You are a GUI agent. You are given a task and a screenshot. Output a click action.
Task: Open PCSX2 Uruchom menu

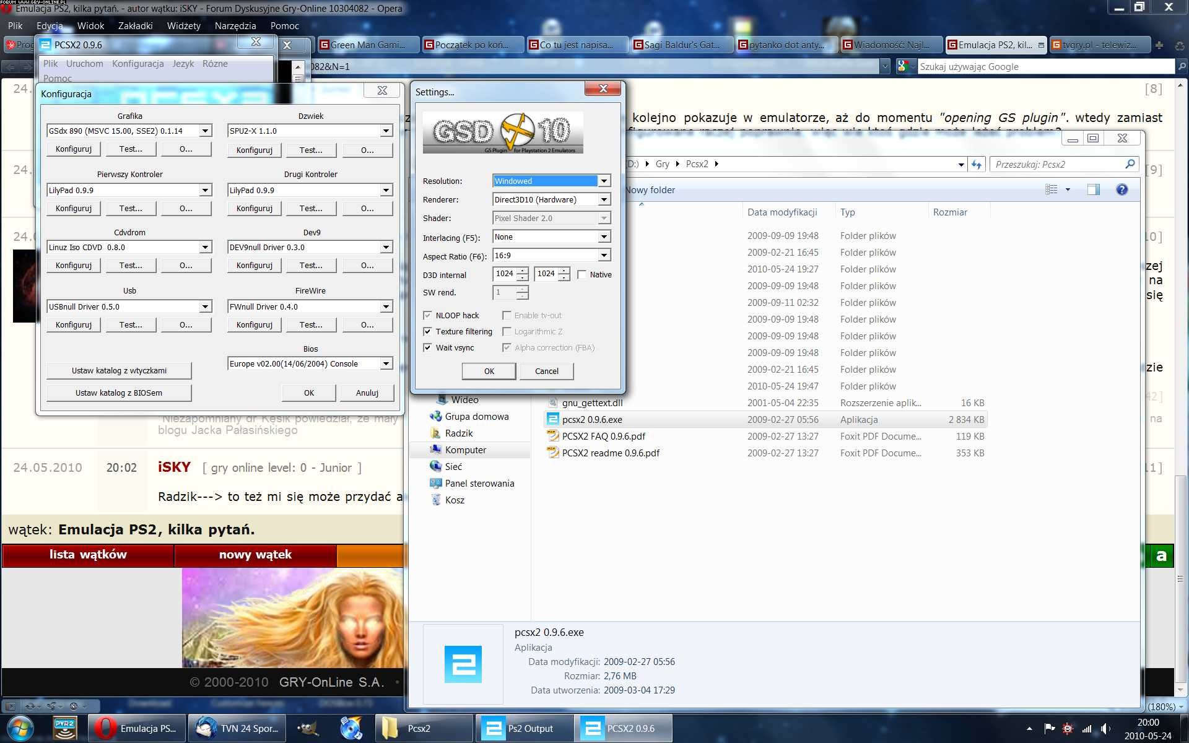click(85, 63)
